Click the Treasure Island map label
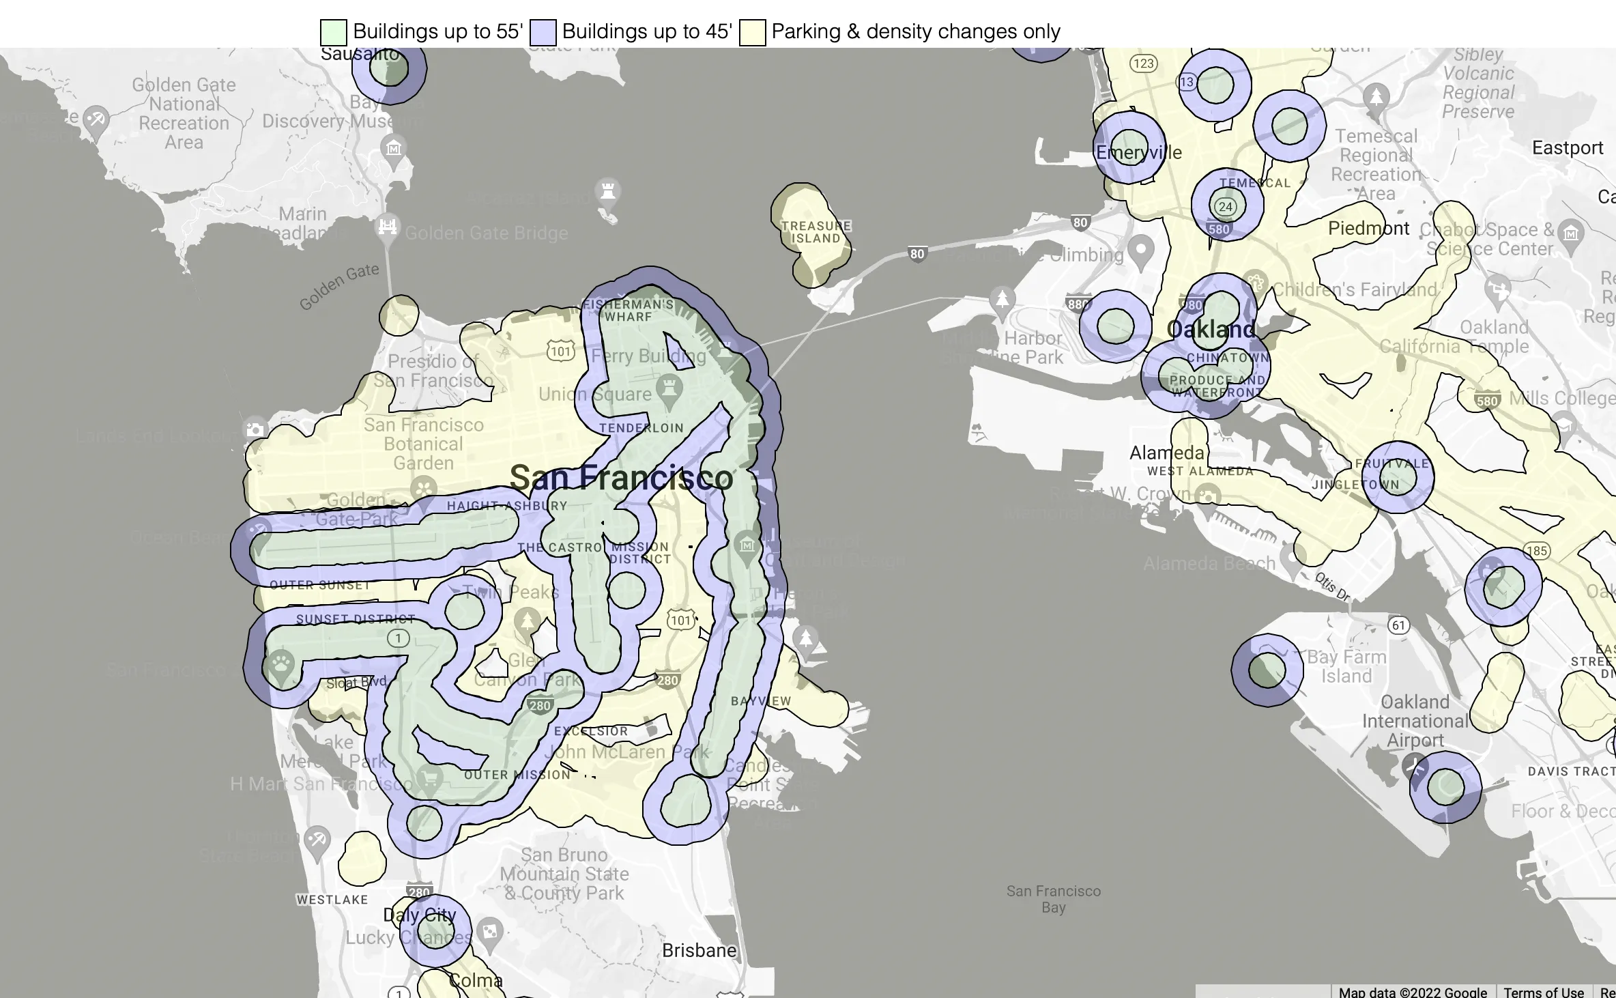This screenshot has height=998, width=1616. [x=816, y=232]
